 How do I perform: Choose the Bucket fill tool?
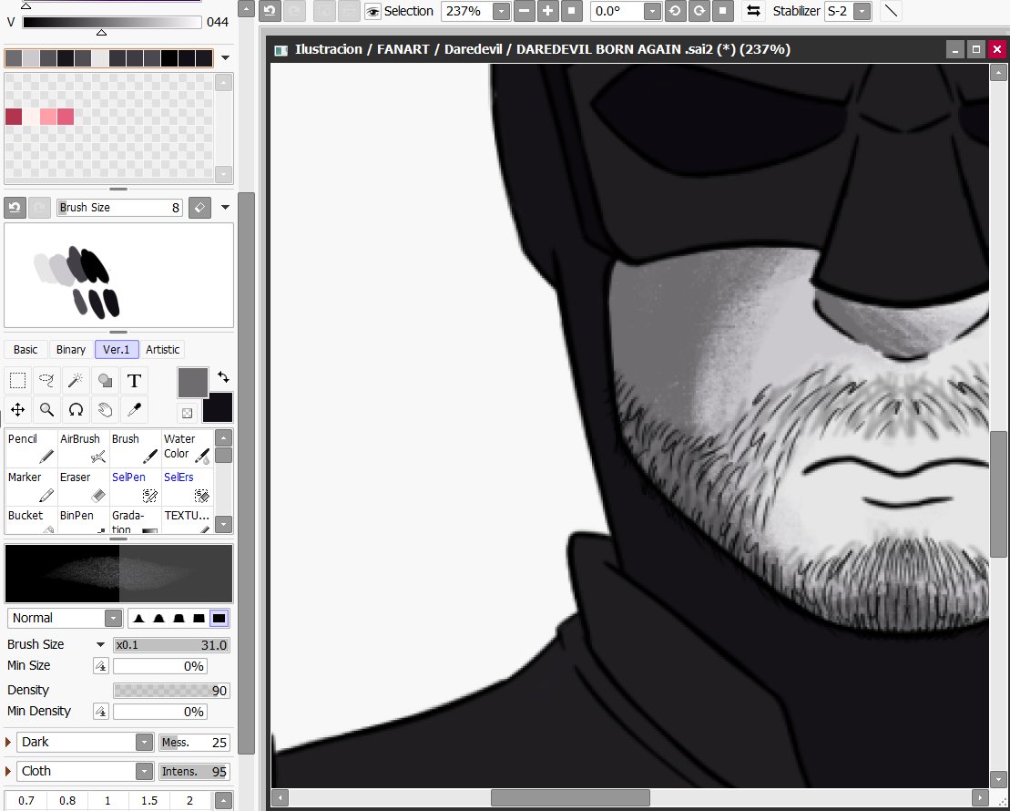(x=31, y=520)
